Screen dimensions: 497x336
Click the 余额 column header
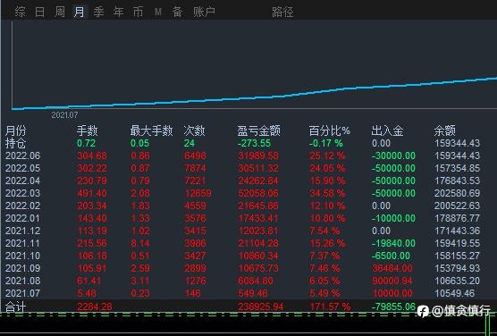[x=444, y=130]
